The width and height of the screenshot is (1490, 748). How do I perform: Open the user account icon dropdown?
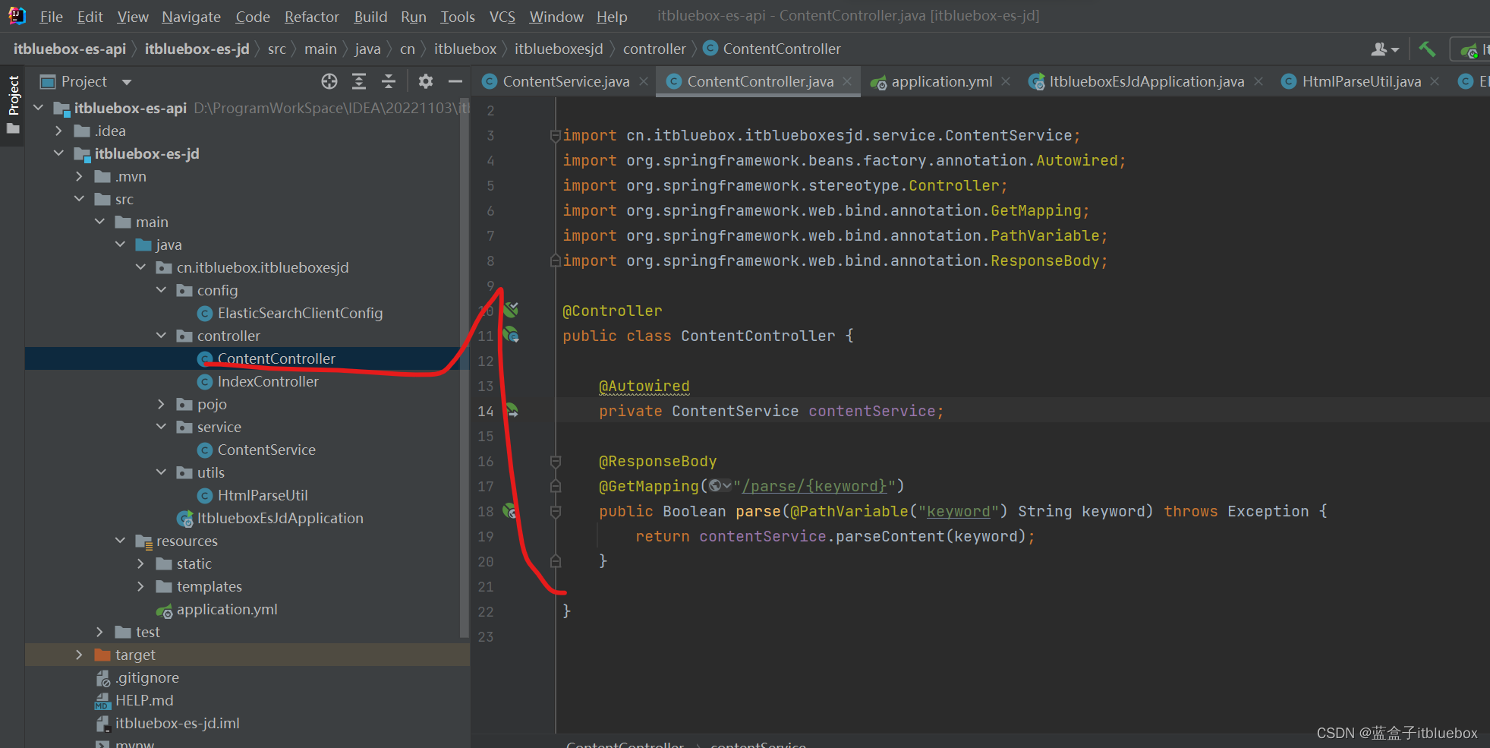click(1384, 49)
